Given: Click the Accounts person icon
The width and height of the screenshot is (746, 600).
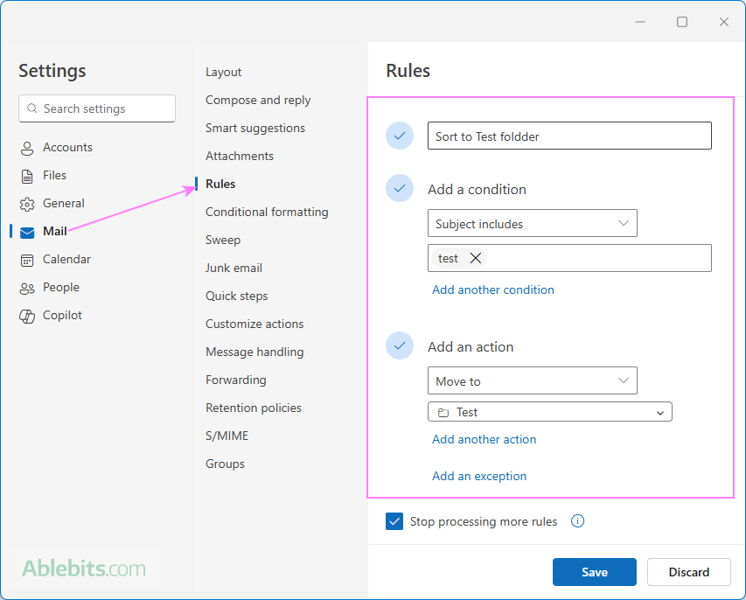Looking at the screenshot, I should pos(27,148).
